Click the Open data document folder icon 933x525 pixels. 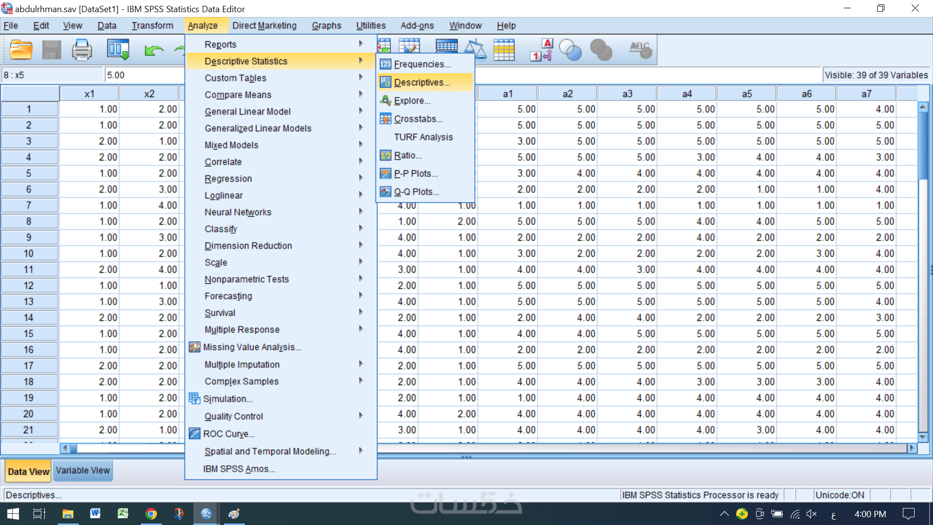click(21, 50)
